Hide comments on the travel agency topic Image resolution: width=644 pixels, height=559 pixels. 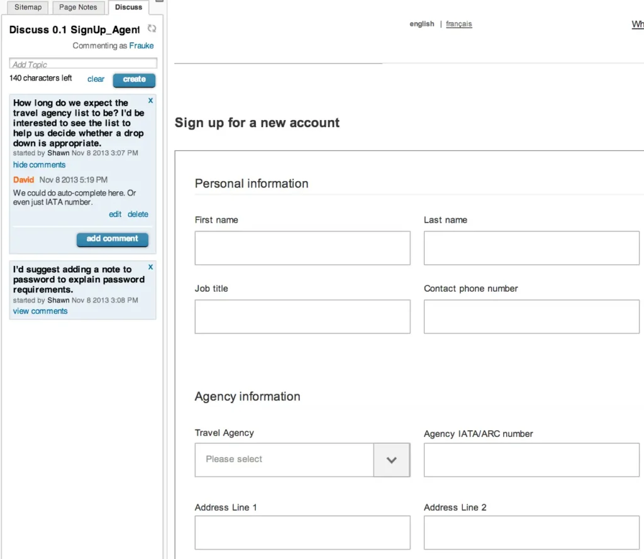click(39, 165)
